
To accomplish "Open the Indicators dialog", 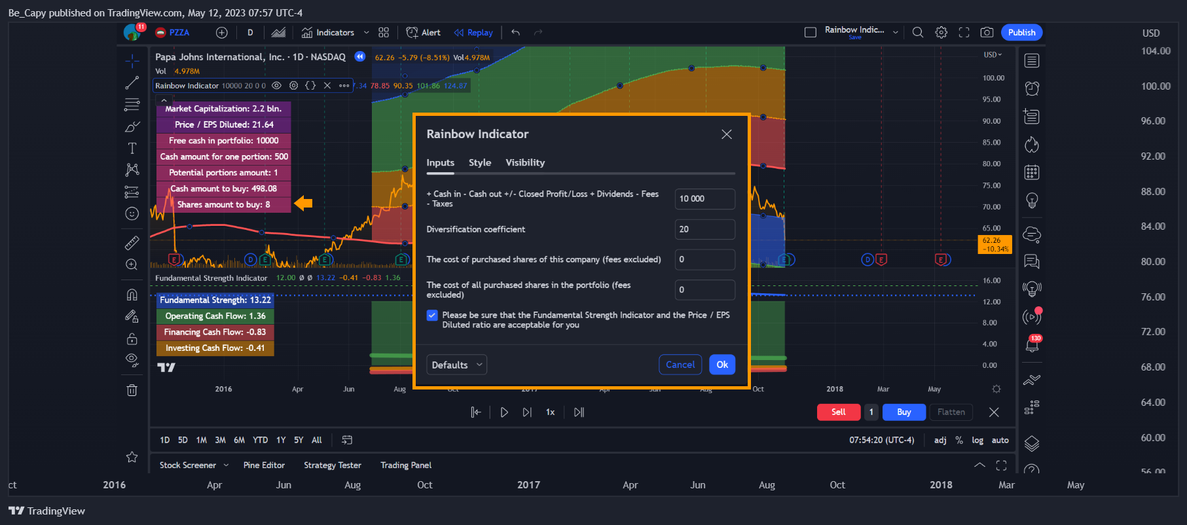I will click(x=328, y=33).
